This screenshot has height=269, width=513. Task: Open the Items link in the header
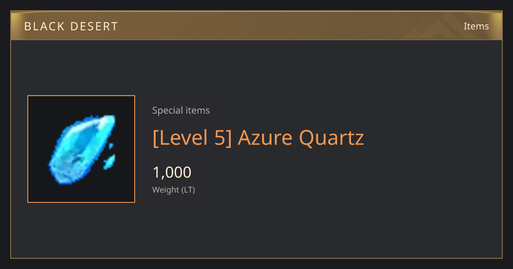tap(476, 26)
